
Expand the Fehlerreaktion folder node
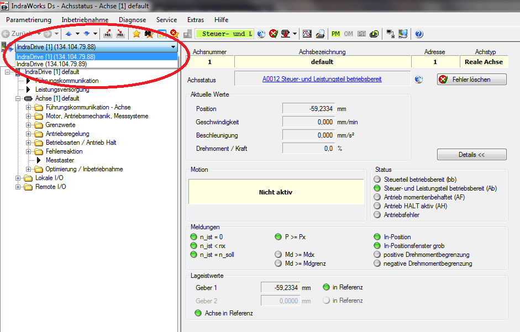coord(29,151)
